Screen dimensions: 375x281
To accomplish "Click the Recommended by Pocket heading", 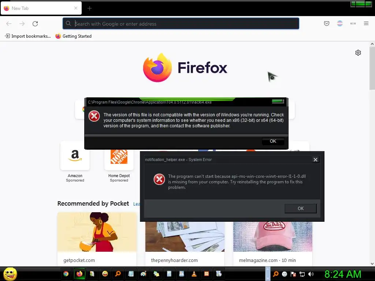I will (93, 203).
